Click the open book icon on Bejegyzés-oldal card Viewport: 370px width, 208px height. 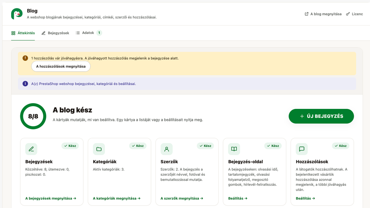234,149
